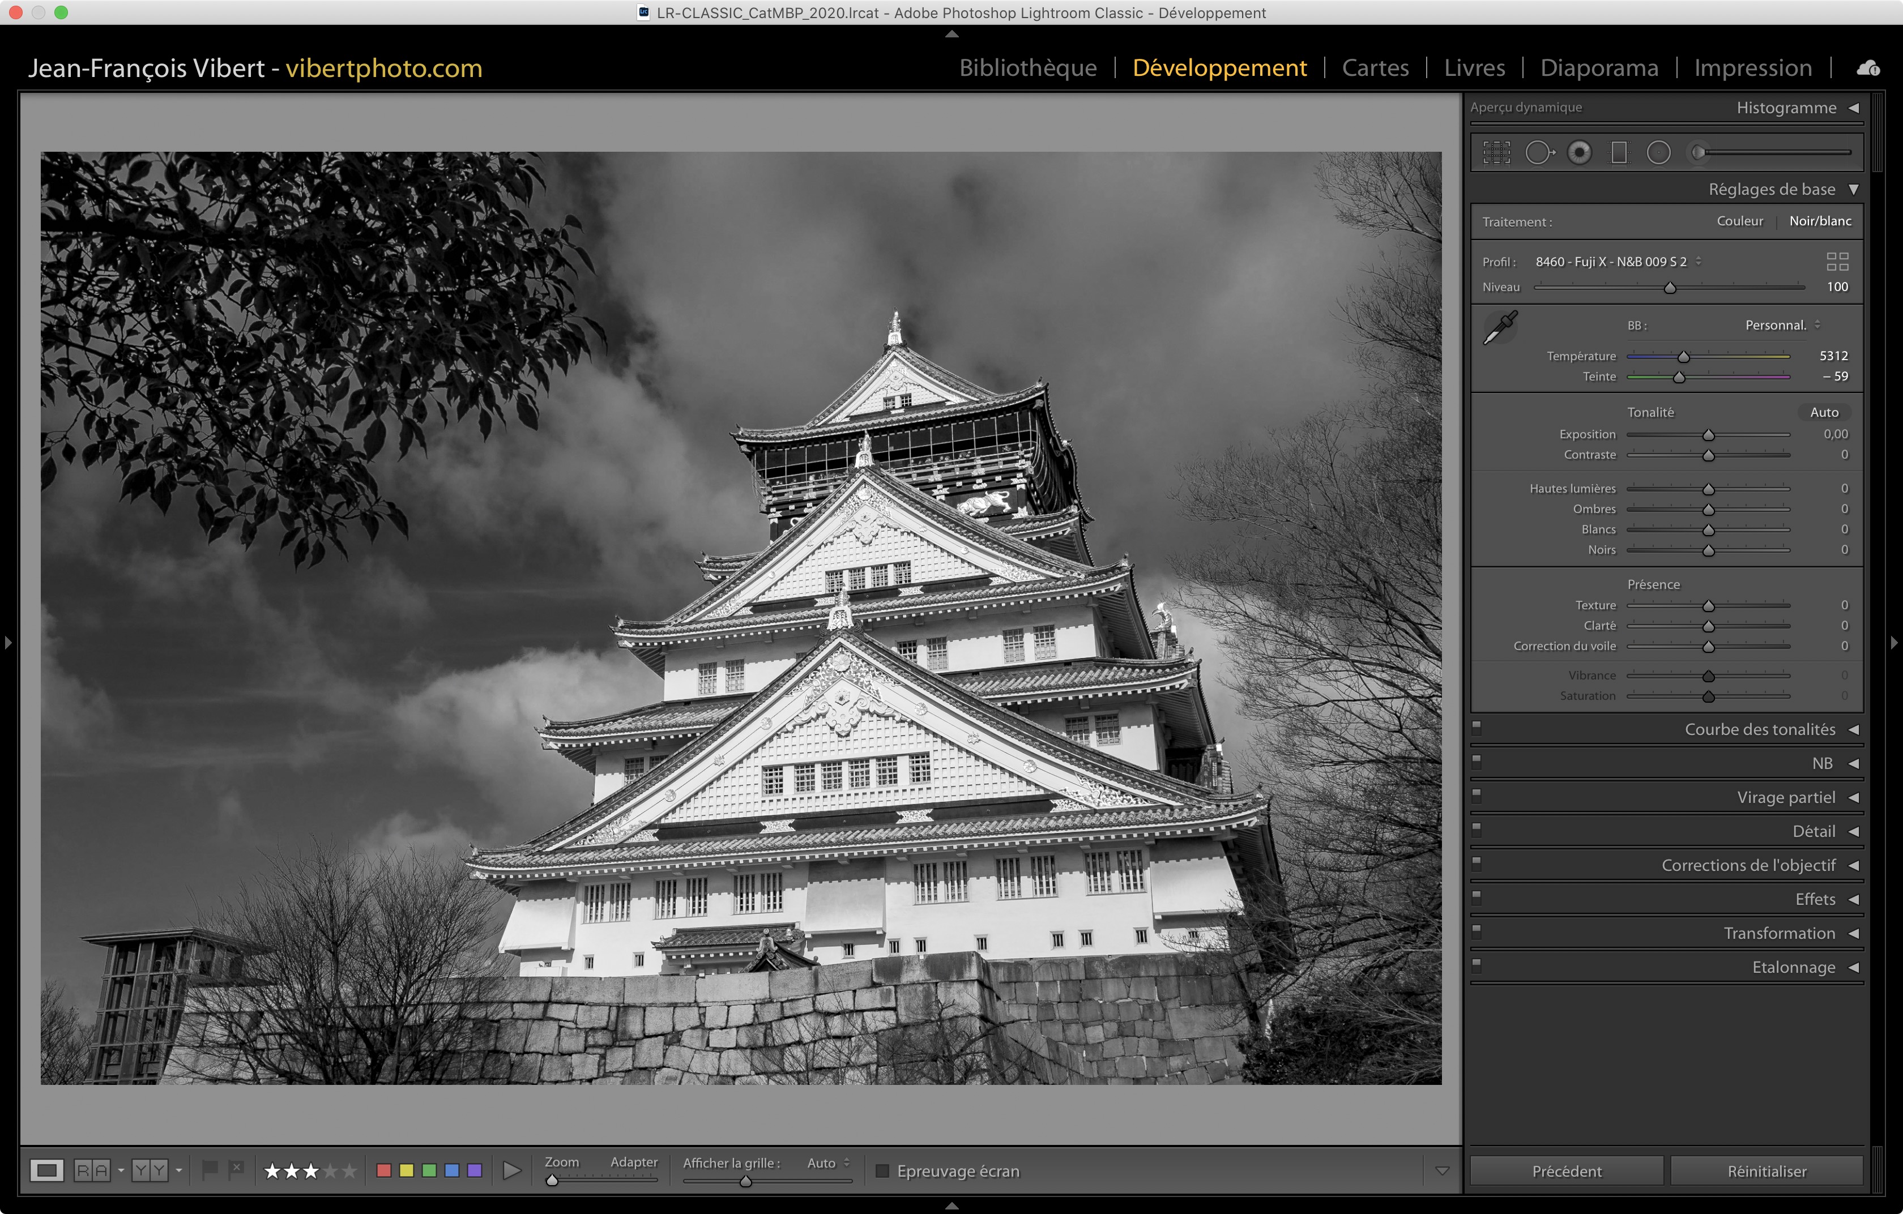1903x1214 pixels.
Task: Open the BB white balance preset dropdown
Action: 1782,326
